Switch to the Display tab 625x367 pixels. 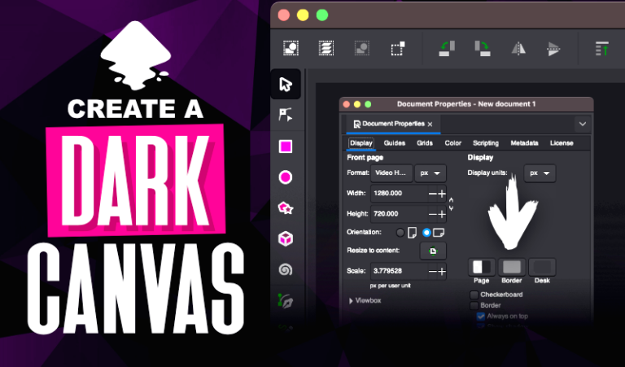click(361, 143)
